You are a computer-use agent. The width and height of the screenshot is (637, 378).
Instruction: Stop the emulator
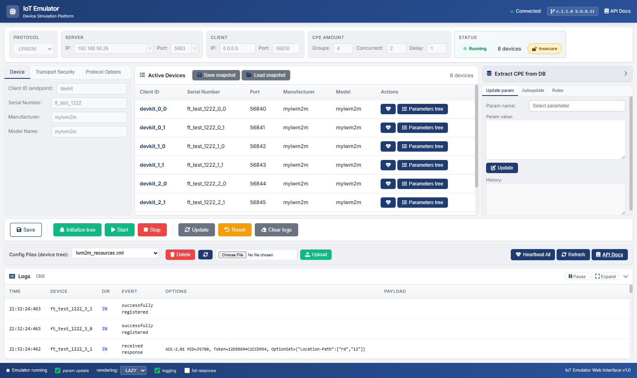coord(152,230)
